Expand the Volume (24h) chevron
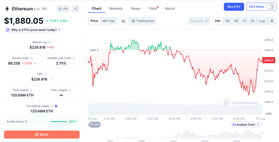 click(35, 63)
